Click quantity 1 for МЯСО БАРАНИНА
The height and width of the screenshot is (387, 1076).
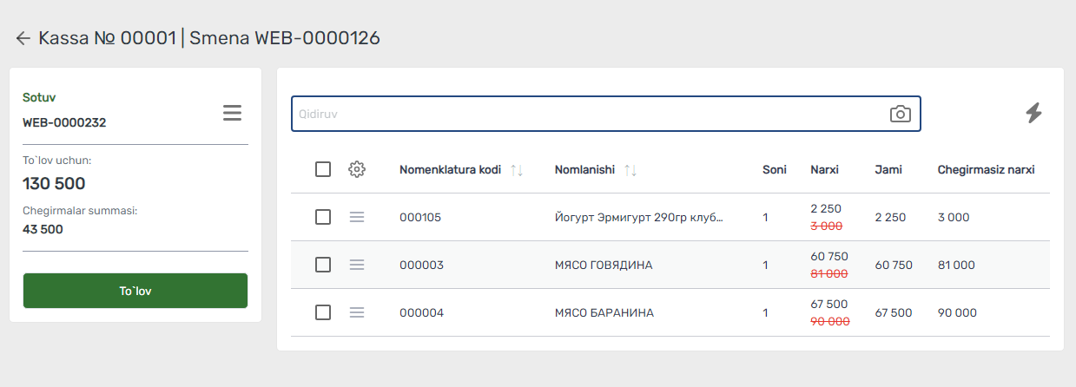click(765, 312)
